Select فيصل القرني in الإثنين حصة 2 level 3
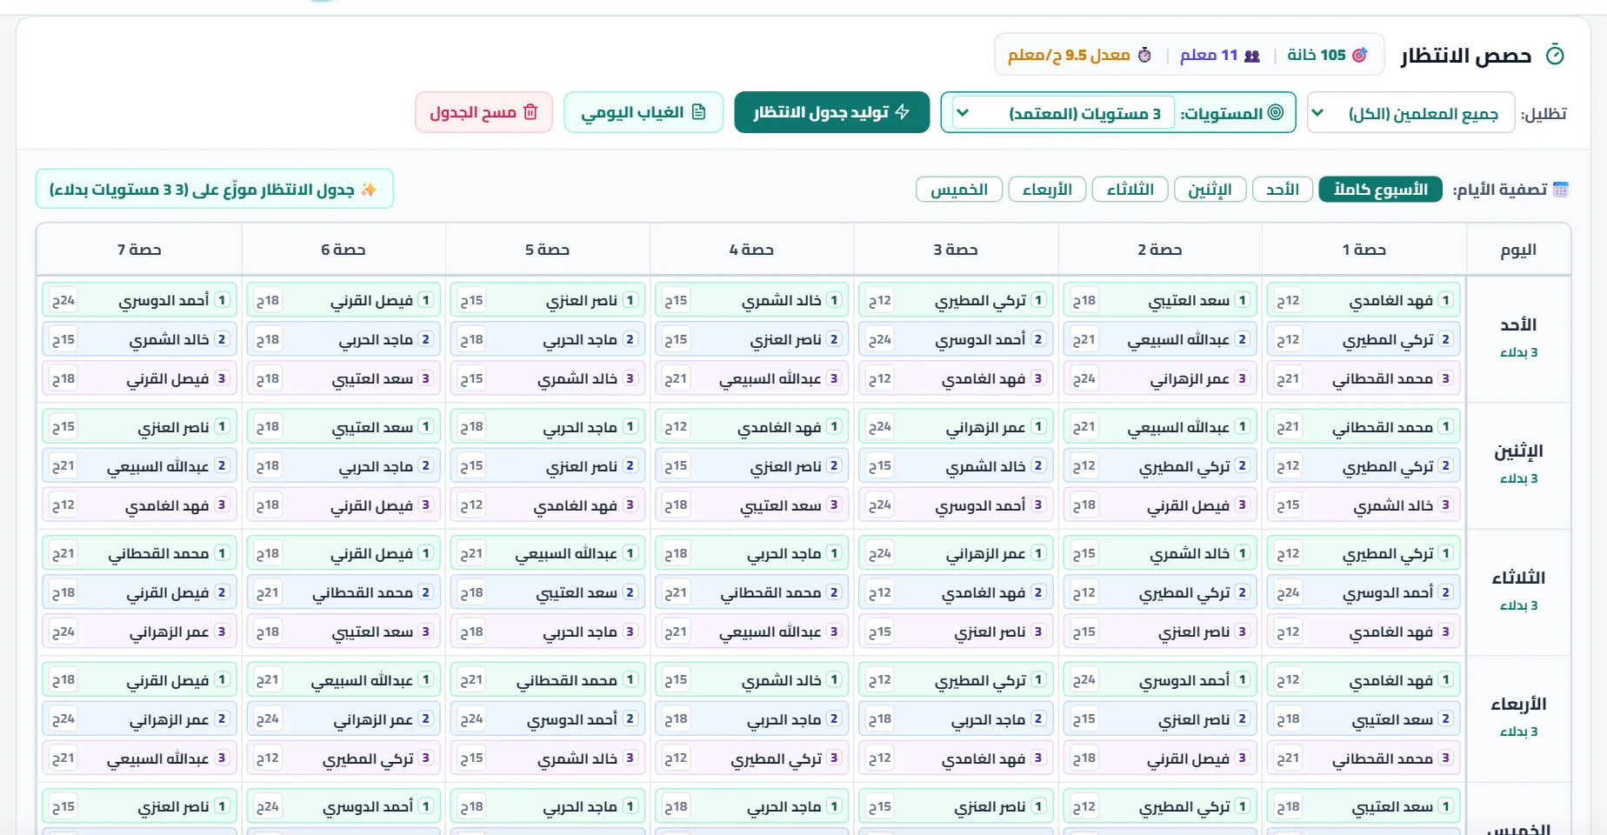 coord(1160,504)
